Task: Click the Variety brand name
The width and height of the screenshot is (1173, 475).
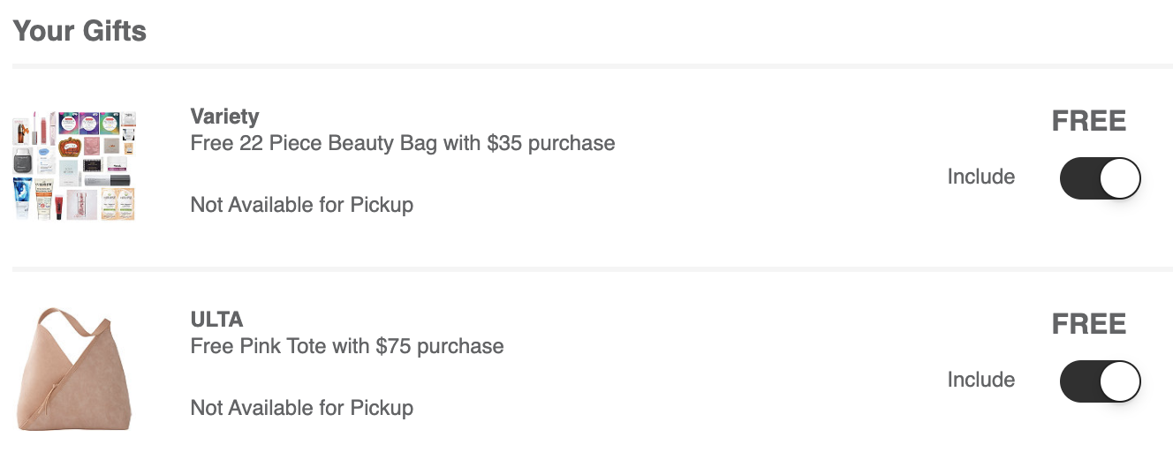Action: (224, 117)
